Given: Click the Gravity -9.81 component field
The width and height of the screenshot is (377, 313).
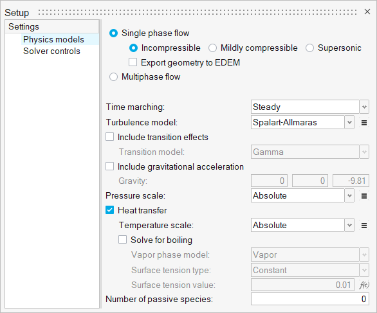Looking at the screenshot, I should pyautogui.click(x=351, y=181).
